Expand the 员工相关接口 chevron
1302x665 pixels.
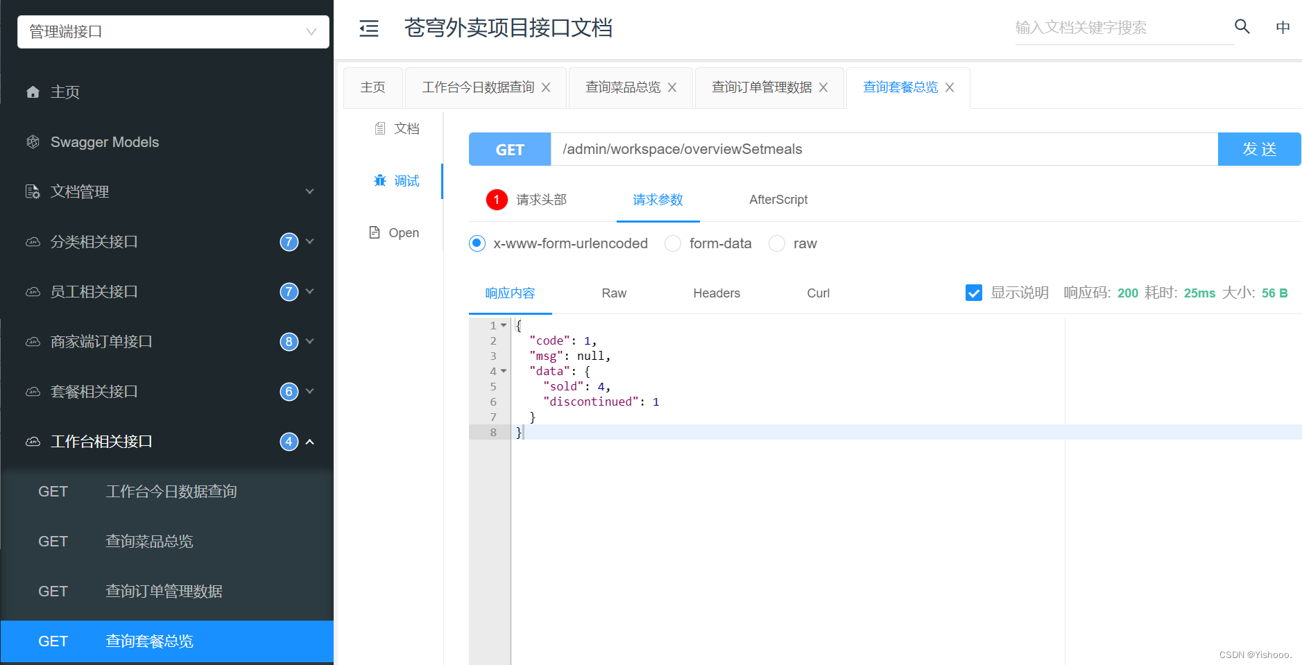[310, 291]
